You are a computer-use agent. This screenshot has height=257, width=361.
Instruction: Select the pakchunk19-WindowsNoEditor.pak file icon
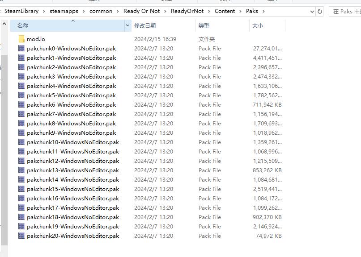point(21,227)
